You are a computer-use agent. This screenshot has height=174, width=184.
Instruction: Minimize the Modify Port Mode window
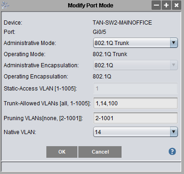coord(156,5)
